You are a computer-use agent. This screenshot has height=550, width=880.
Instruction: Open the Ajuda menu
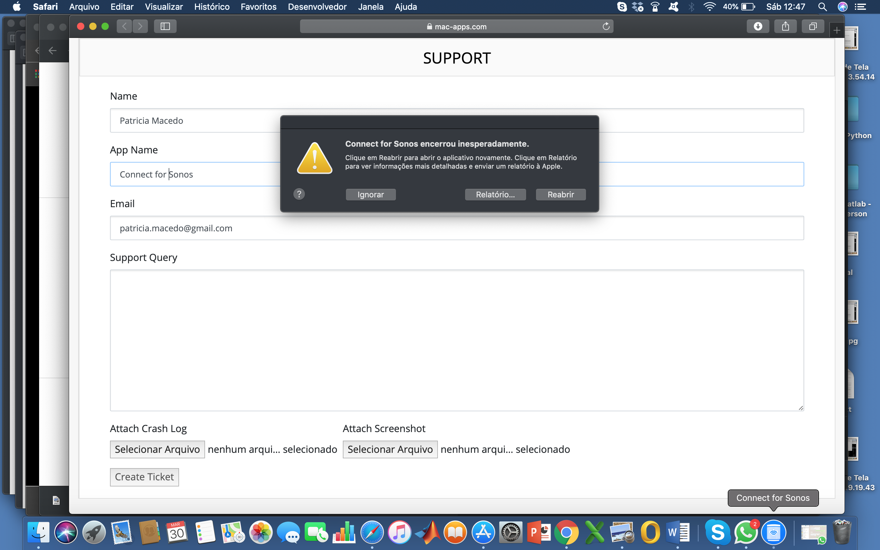(406, 6)
